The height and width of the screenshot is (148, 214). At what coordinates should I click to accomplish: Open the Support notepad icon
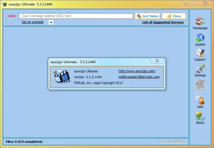[200, 53]
